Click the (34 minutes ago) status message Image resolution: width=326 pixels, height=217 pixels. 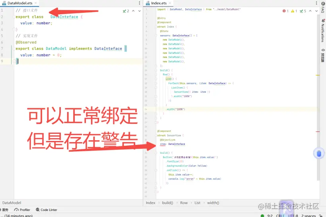tap(18, 215)
